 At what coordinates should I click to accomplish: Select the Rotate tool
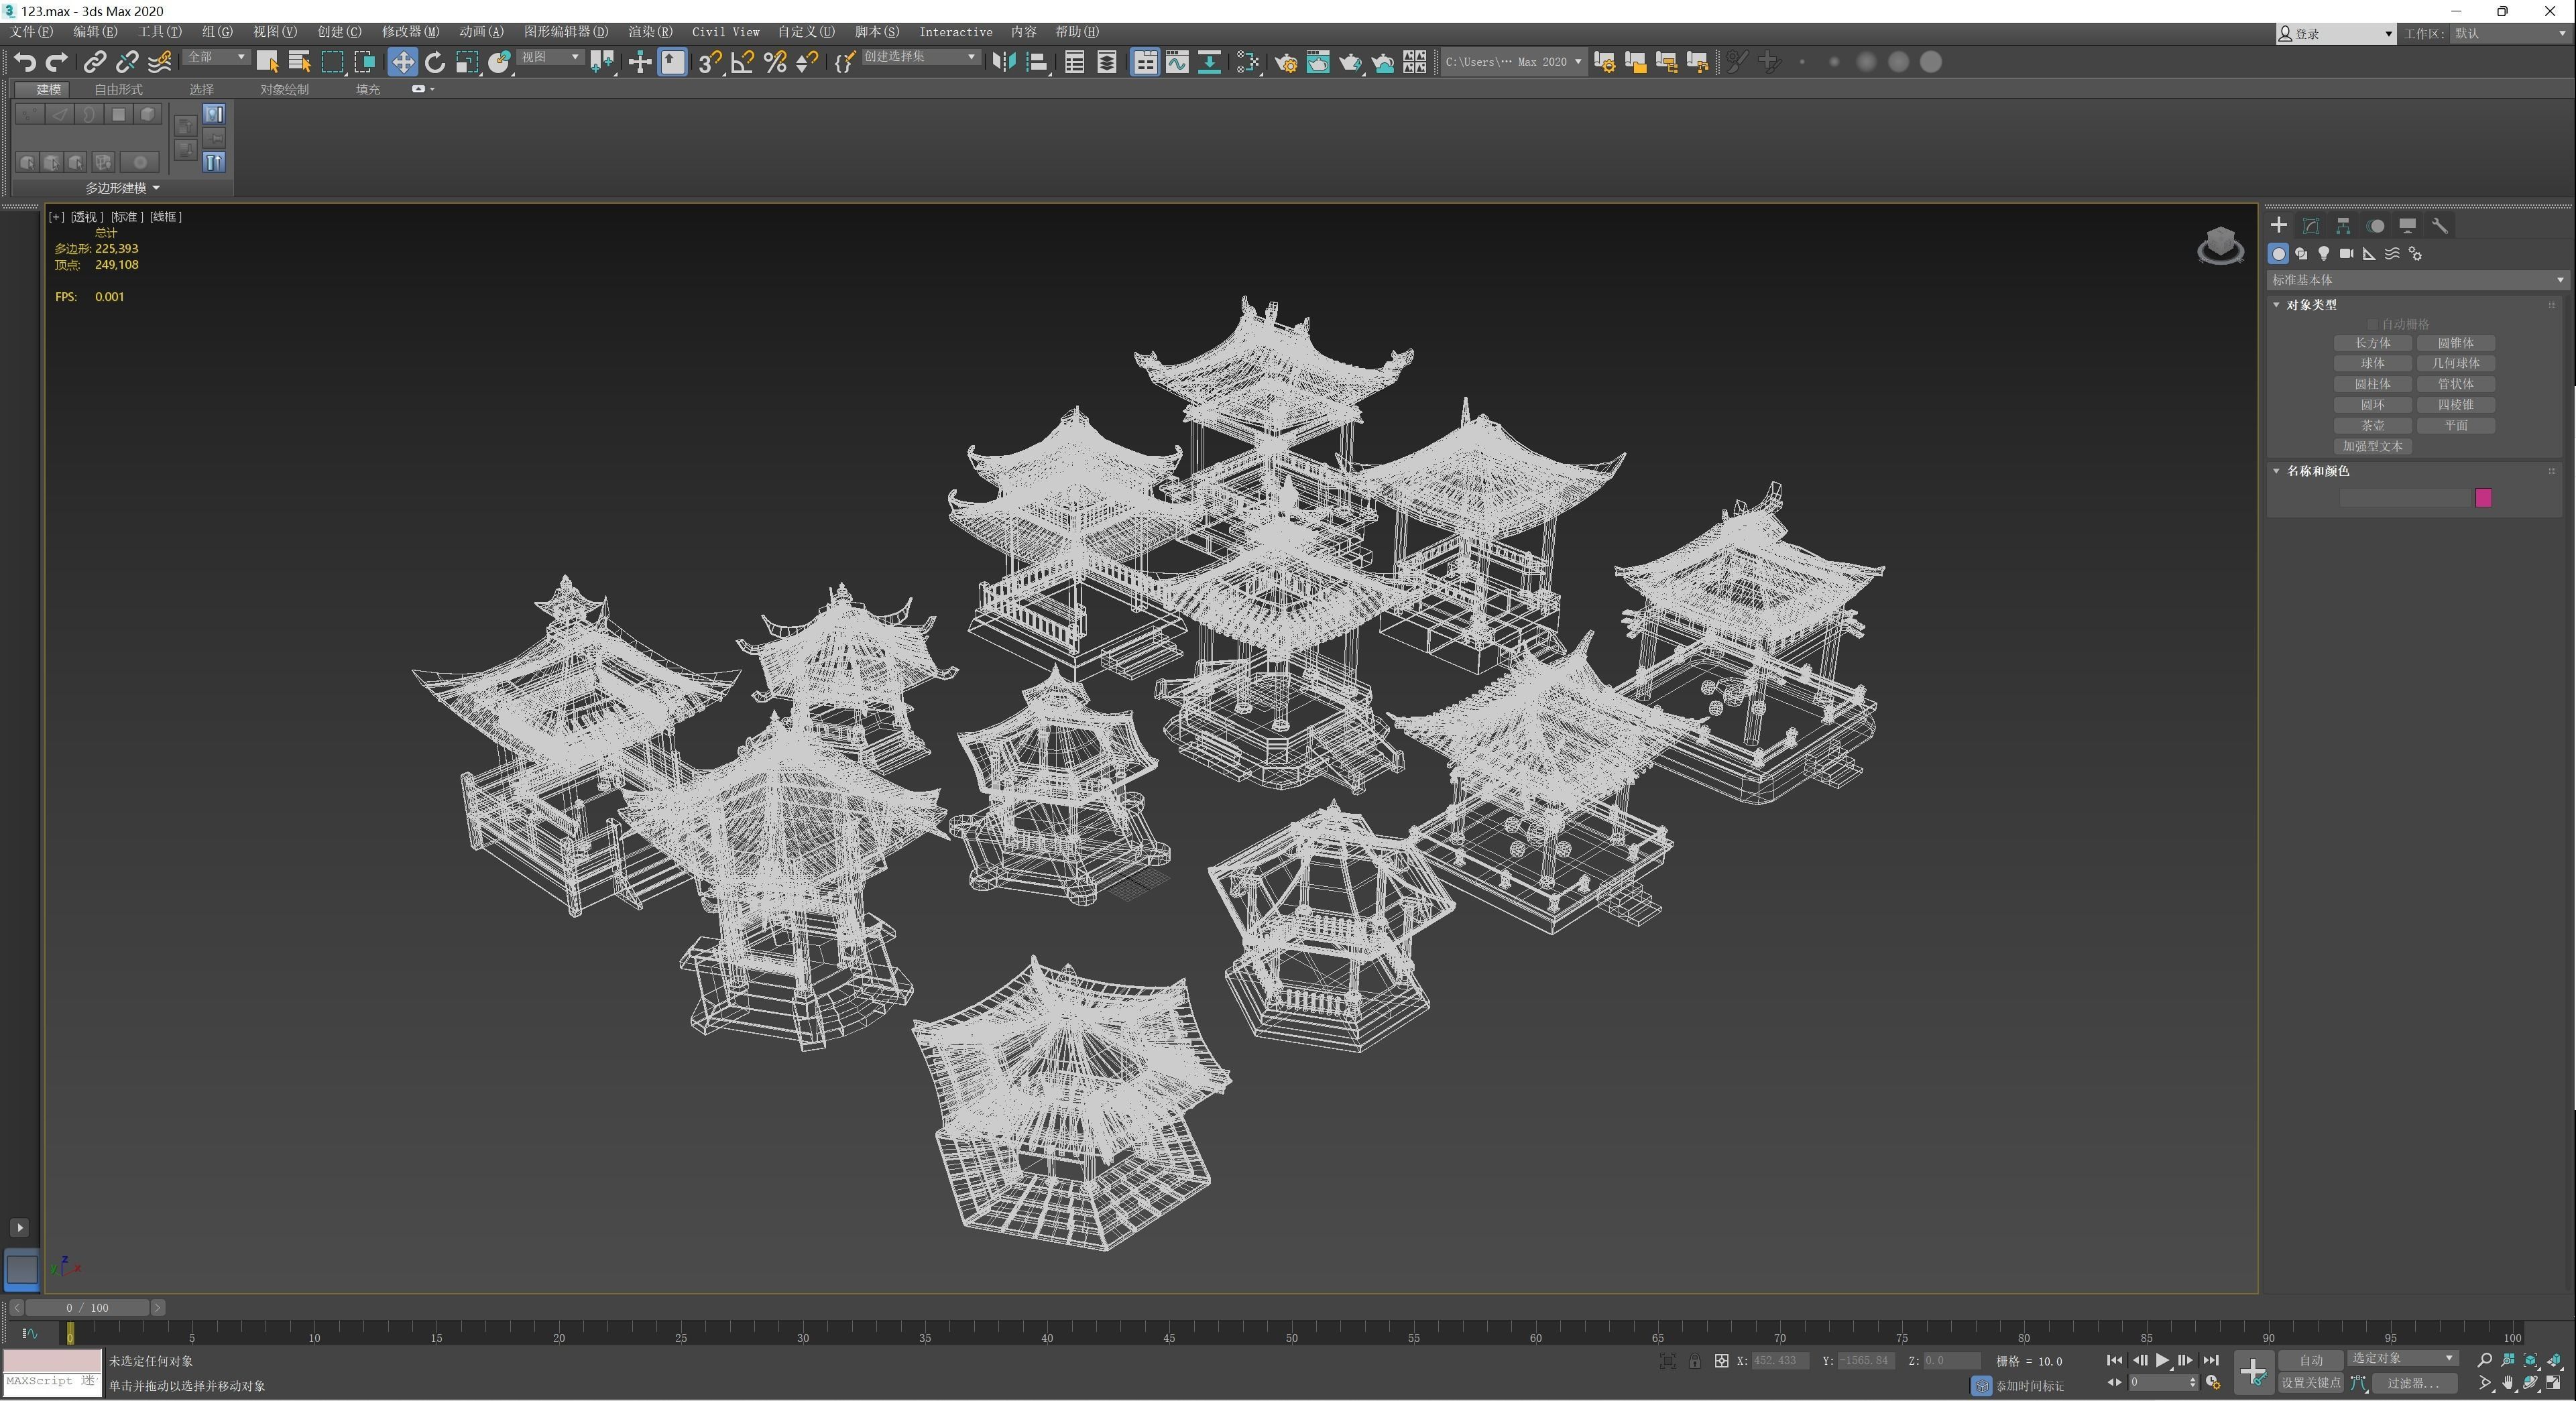pyautogui.click(x=435, y=62)
